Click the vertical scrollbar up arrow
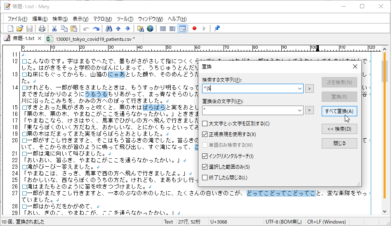The height and width of the screenshot is (226, 391). point(384,49)
